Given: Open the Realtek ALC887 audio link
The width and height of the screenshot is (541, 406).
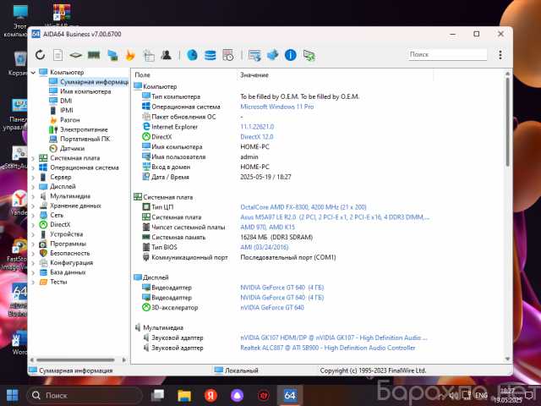Looking at the screenshot, I should [327, 348].
